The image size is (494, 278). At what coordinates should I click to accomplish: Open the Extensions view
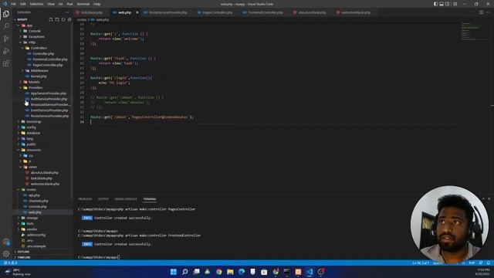click(6, 63)
